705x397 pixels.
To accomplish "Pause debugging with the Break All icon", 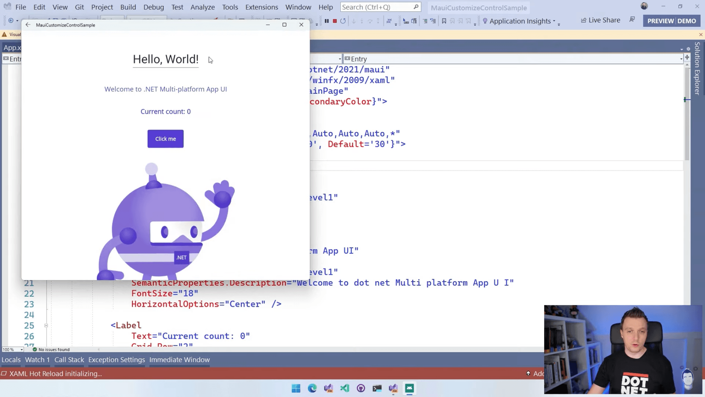I will pos(327,21).
